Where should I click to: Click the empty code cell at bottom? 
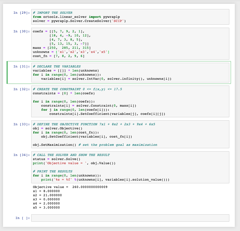coord(130,218)
